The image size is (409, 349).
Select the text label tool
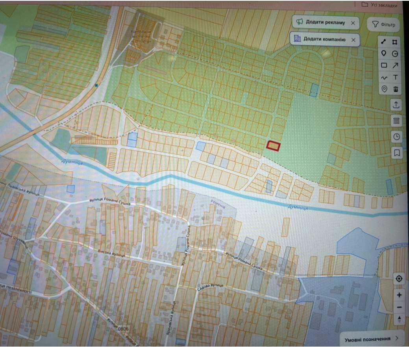[396, 77]
